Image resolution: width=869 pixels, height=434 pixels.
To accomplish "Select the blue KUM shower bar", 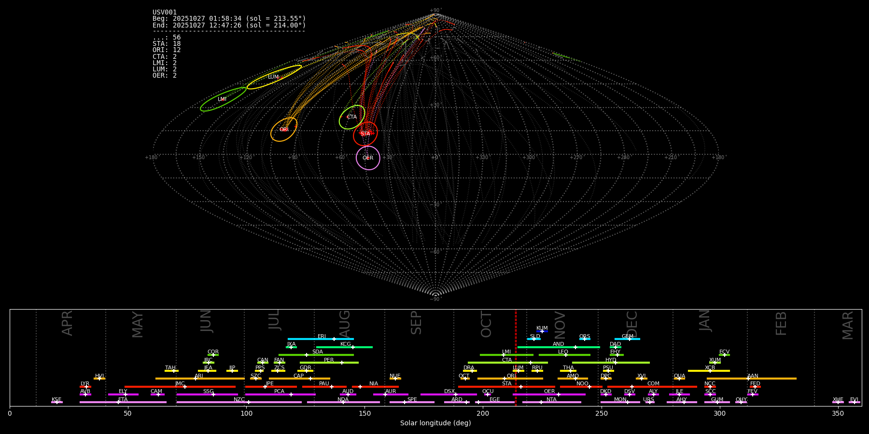I will [x=542, y=331].
